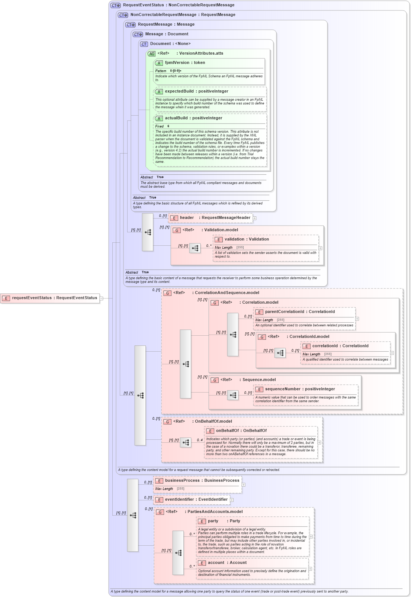Collapse the requestEventStatus root element

click(x=101, y=298)
